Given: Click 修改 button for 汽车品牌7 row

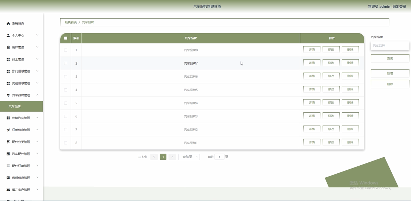Looking at the screenshot, I should 331,63.
